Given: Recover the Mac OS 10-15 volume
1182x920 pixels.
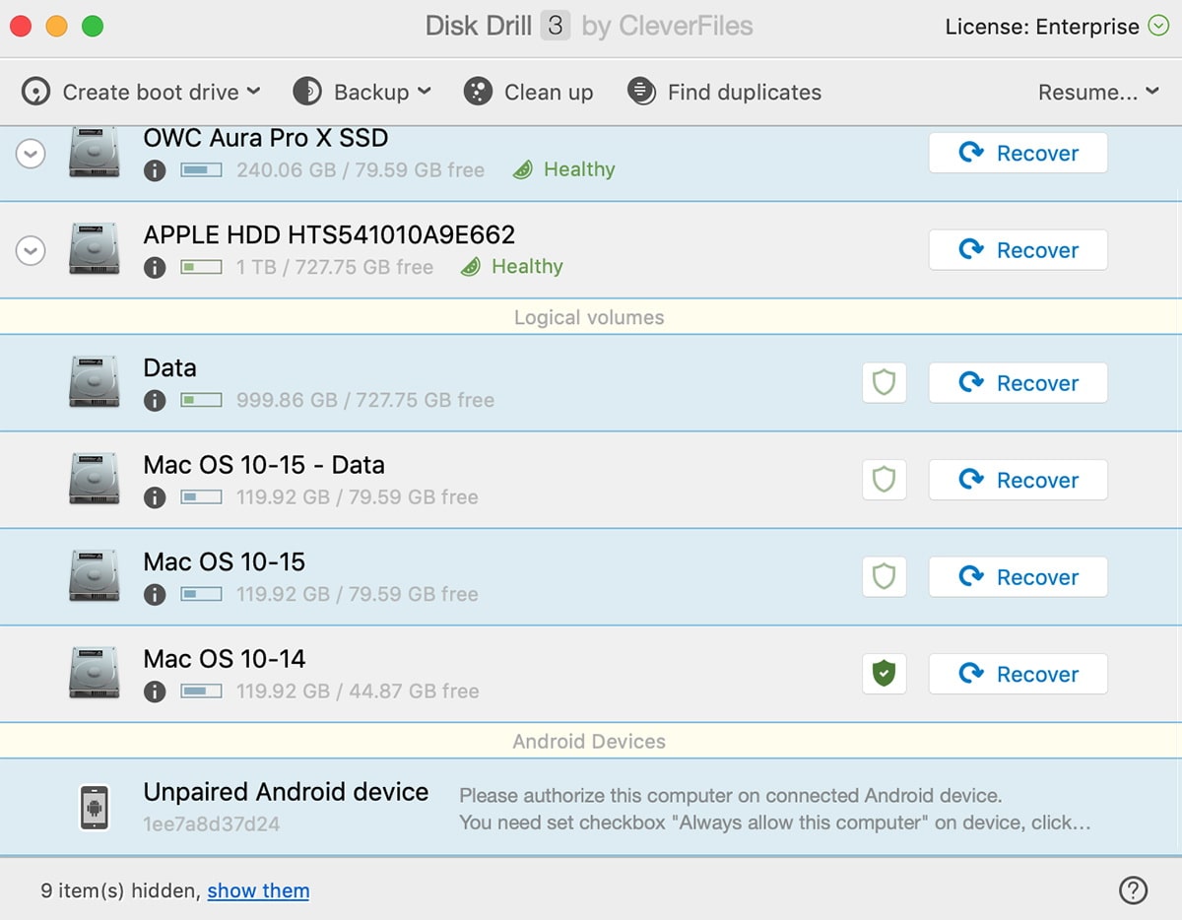Looking at the screenshot, I should pos(1018,576).
